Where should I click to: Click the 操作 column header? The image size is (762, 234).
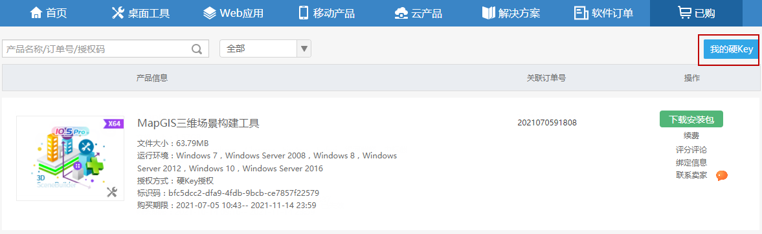(692, 78)
